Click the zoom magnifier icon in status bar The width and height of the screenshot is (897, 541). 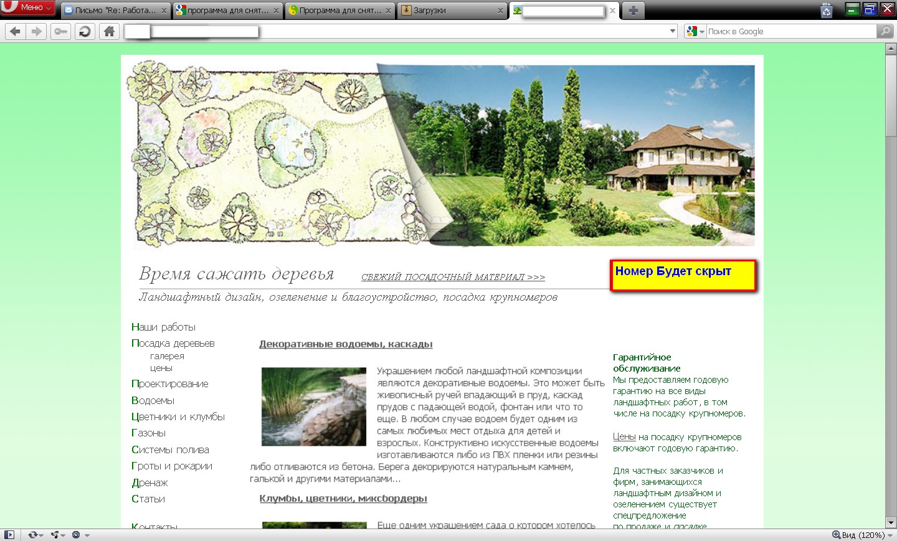point(836,535)
